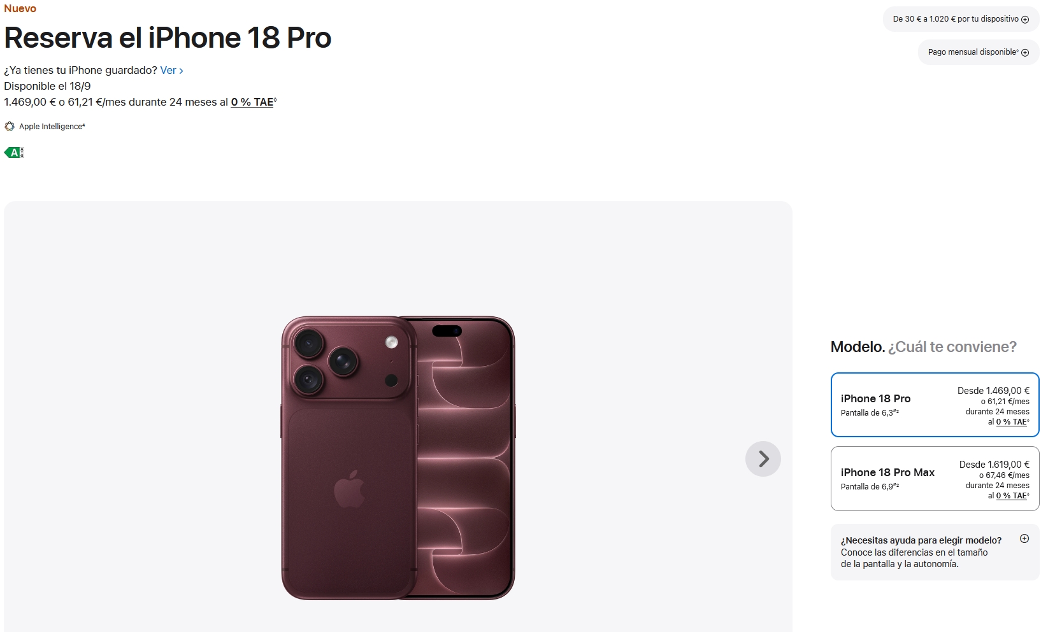
Task: Open the plus icon for model-choice help
Action: 1024,538
